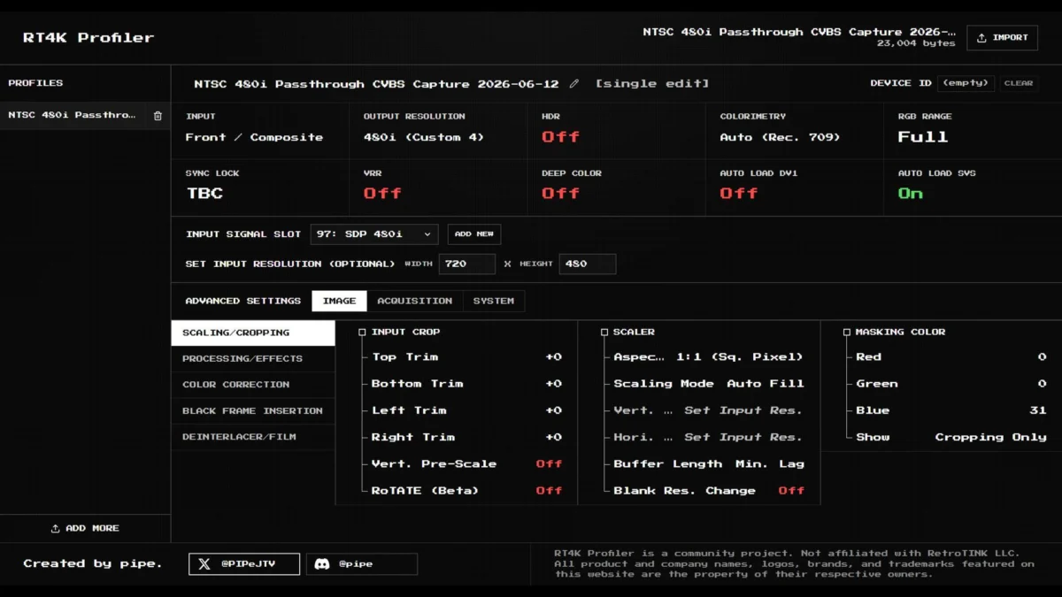
Task: Switch to the Acquisition tab
Action: pos(414,301)
